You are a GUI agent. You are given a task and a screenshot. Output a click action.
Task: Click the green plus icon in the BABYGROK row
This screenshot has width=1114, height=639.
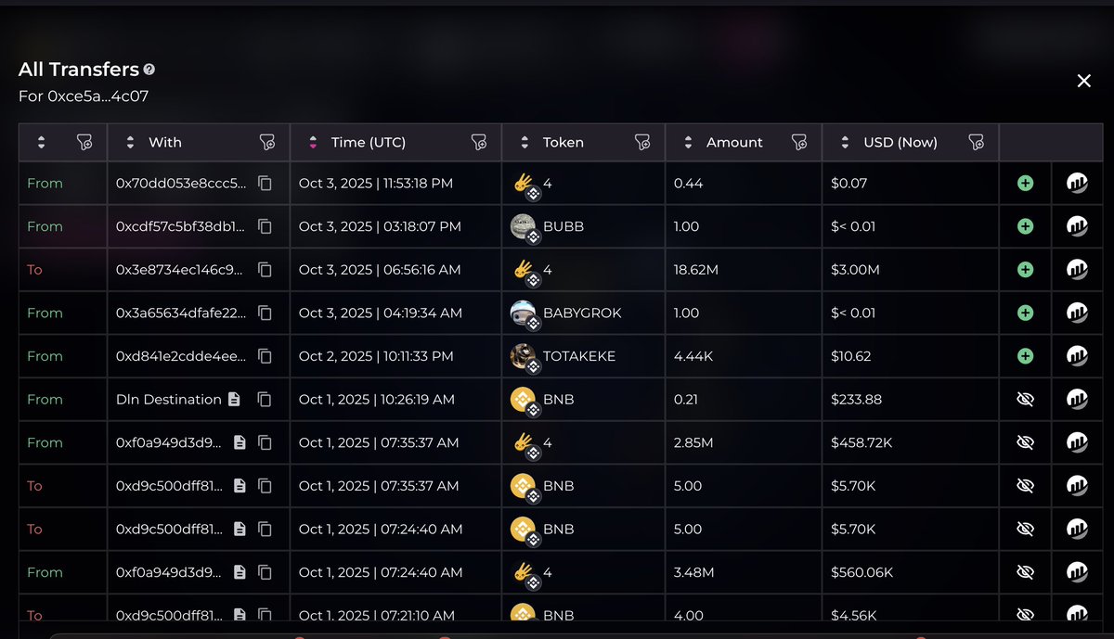[1025, 313]
